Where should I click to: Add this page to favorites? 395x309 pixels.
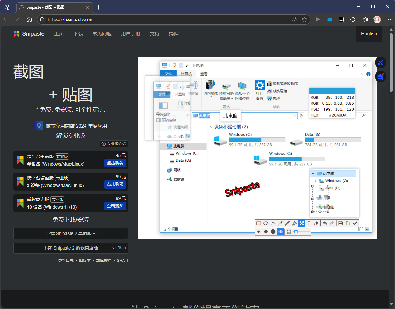click(x=304, y=19)
